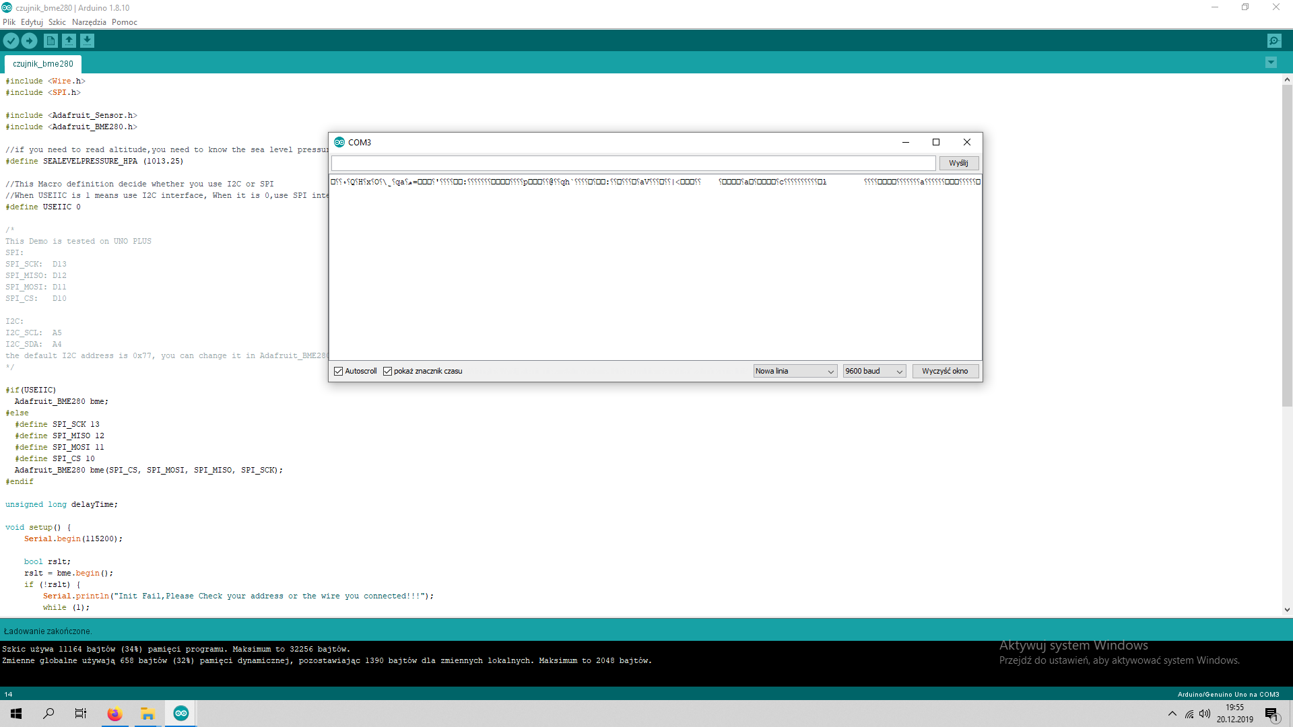Open Serial Monitor magnifier icon in toolbar
Image resolution: width=1293 pixels, height=727 pixels.
1274,41
